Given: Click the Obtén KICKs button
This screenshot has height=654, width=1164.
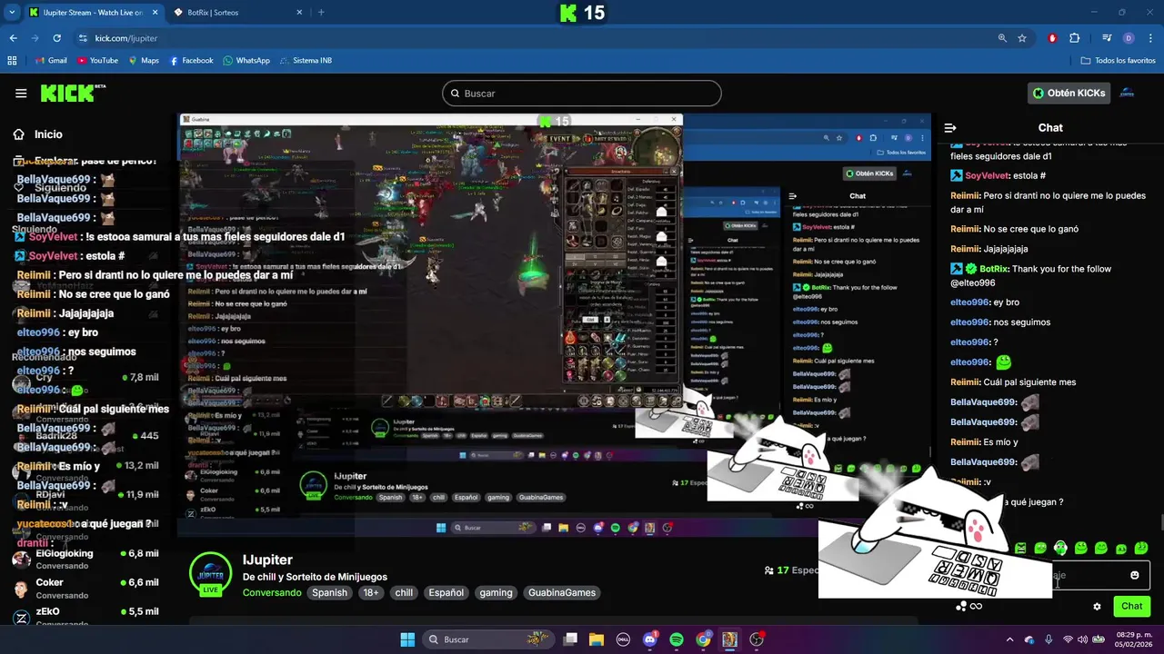Looking at the screenshot, I should point(1069,94).
